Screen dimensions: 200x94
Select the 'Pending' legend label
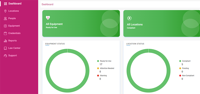pos(185,68)
